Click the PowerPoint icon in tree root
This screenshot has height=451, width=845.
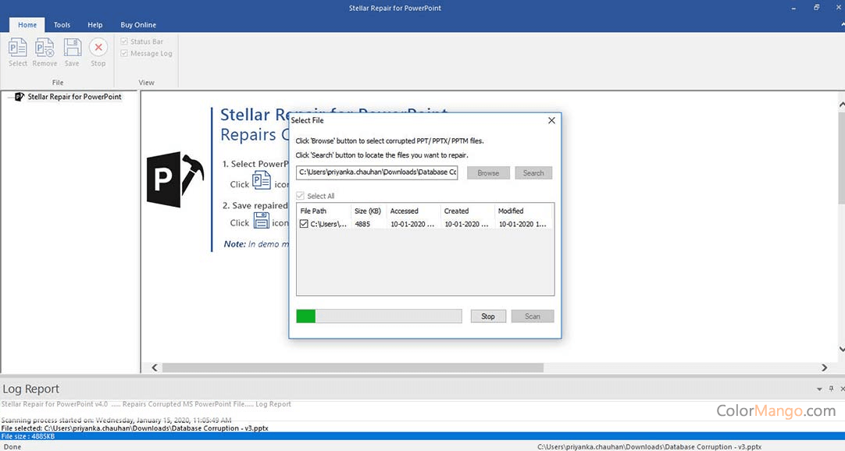click(20, 97)
